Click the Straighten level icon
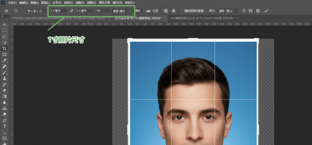This screenshot has height=145, width=312. tap(148, 11)
